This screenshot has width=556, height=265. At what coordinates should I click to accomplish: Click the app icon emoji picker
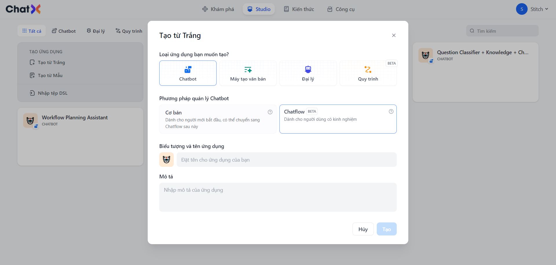click(x=167, y=160)
